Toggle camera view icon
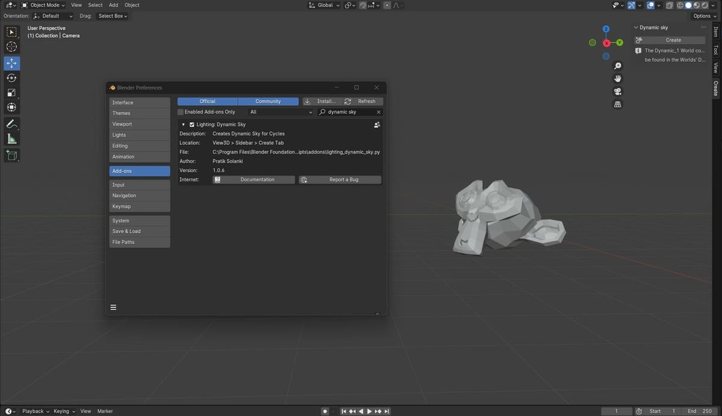 click(617, 91)
